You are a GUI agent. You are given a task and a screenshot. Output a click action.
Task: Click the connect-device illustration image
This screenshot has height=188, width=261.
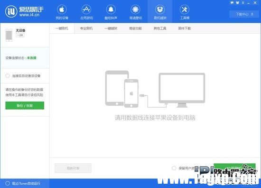click(x=155, y=89)
